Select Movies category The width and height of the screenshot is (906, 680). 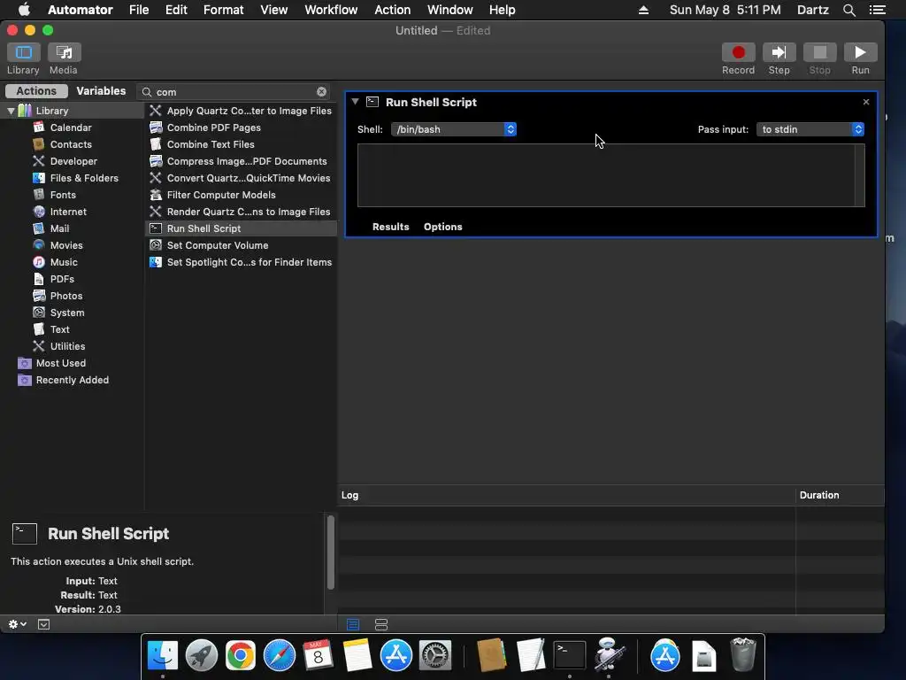point(65,245)
